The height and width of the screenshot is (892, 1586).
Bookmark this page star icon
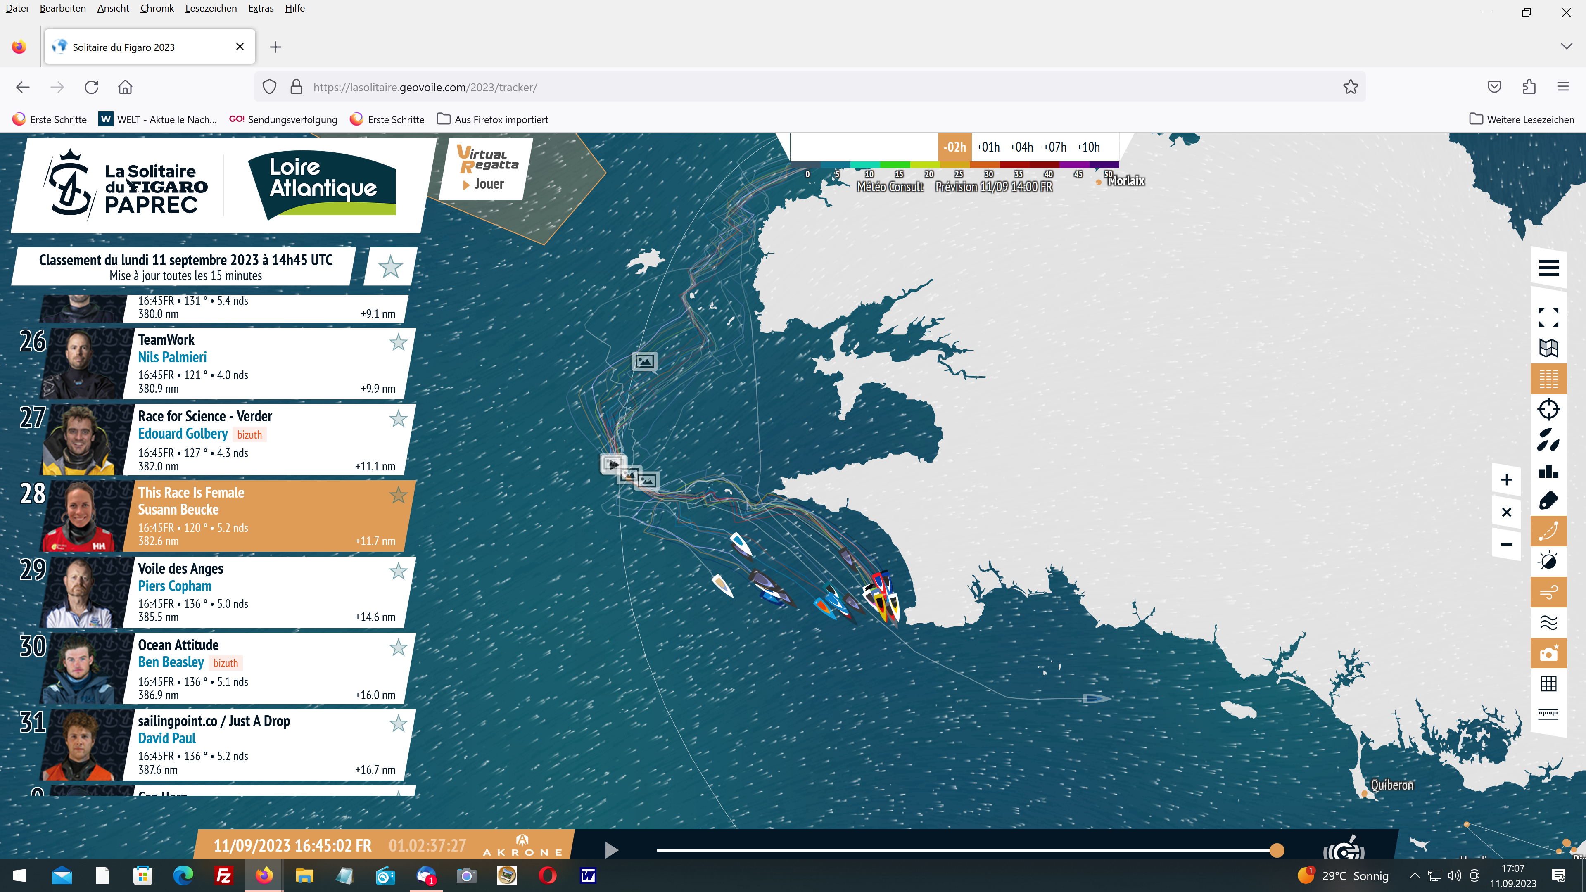coord(1350,87)
